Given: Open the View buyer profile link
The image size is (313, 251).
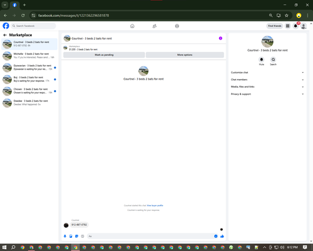Looking at the screenshot, I should pos(155,205).
